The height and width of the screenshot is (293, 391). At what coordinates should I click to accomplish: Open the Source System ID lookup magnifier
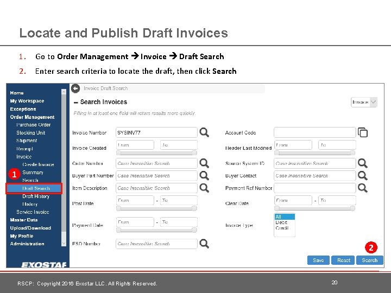click(x=362, y=163)
